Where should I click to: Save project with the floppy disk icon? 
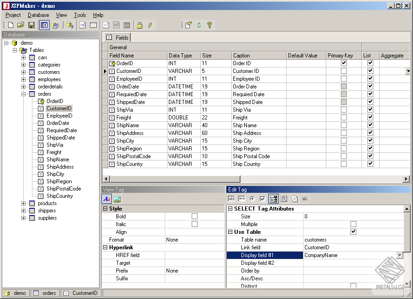31,25
